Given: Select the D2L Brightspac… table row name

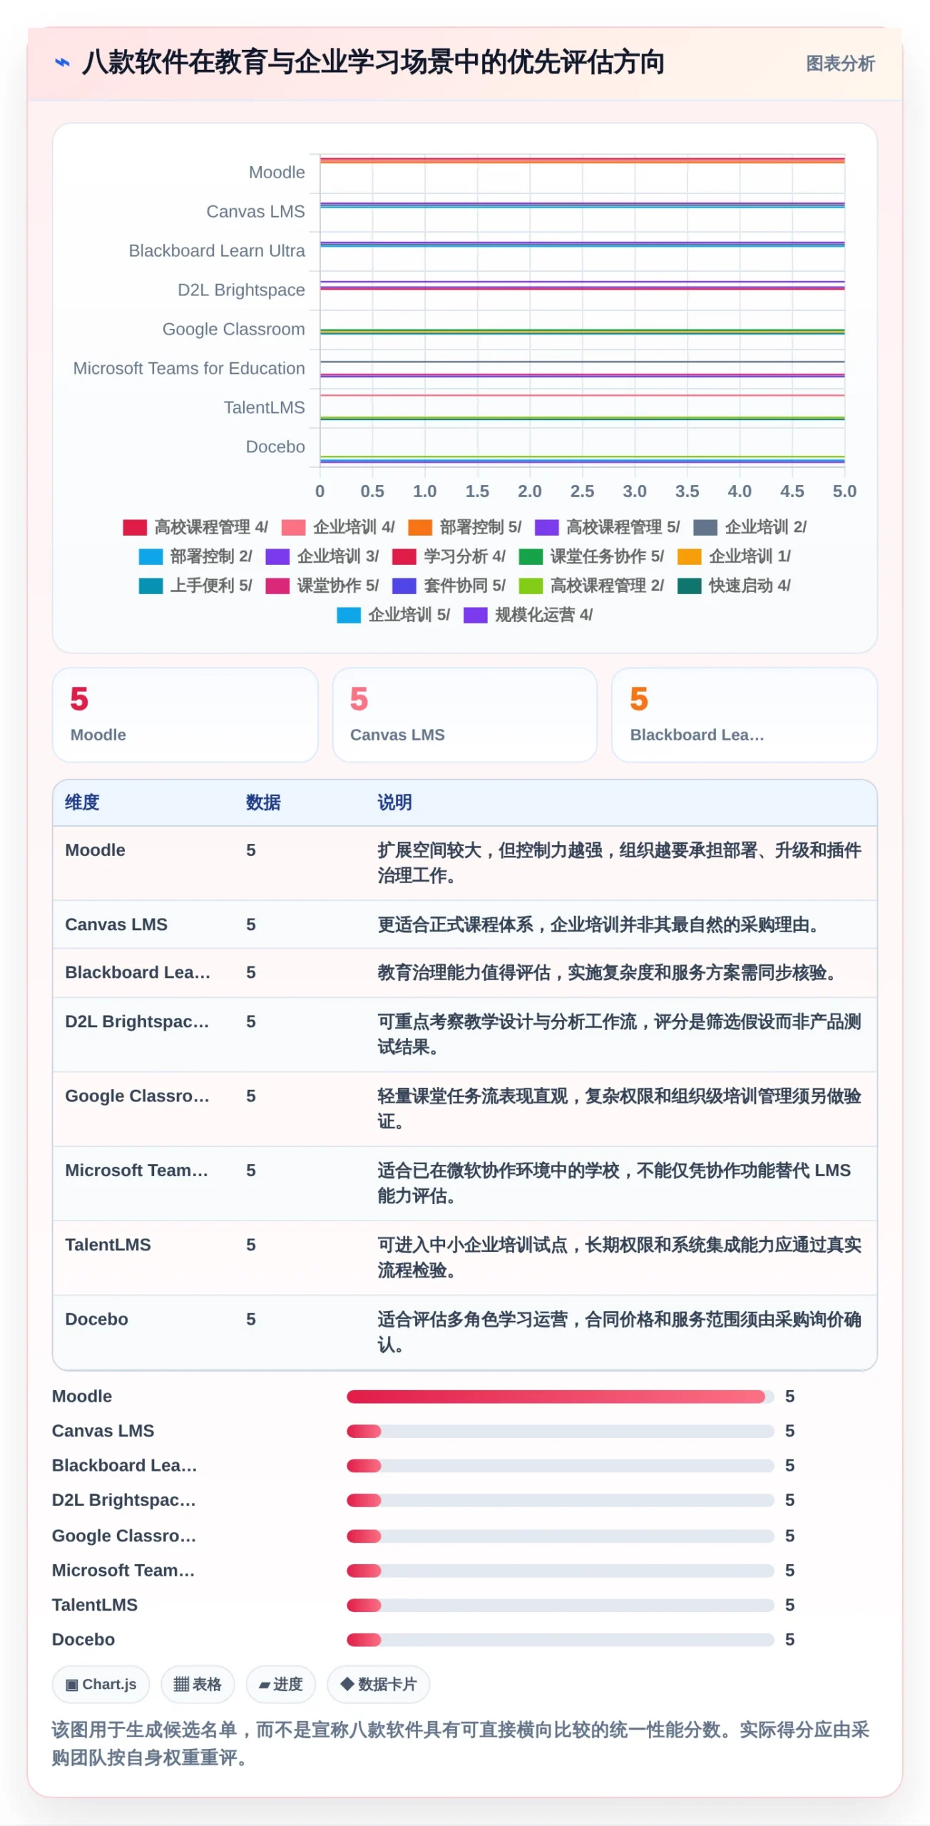Looking at the screenshot, I should tap(137, 1021).
